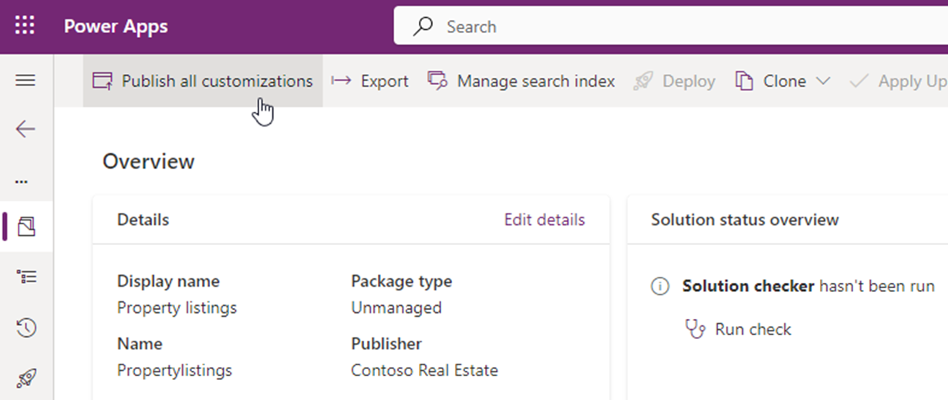Viewport: 948px width, 400px height.
Task: Click the Deploy toolbar button
Action: [674, 81]
